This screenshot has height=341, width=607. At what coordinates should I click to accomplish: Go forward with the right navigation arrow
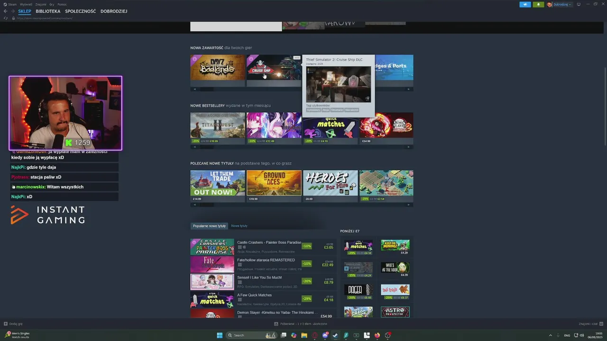coord(13,11)
